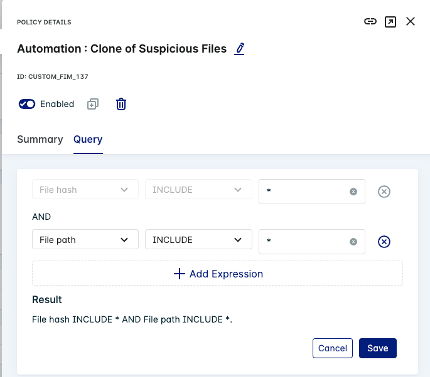Select the Query tab
This screenshot has width=430, height=377.
click(x=88, y=139)
